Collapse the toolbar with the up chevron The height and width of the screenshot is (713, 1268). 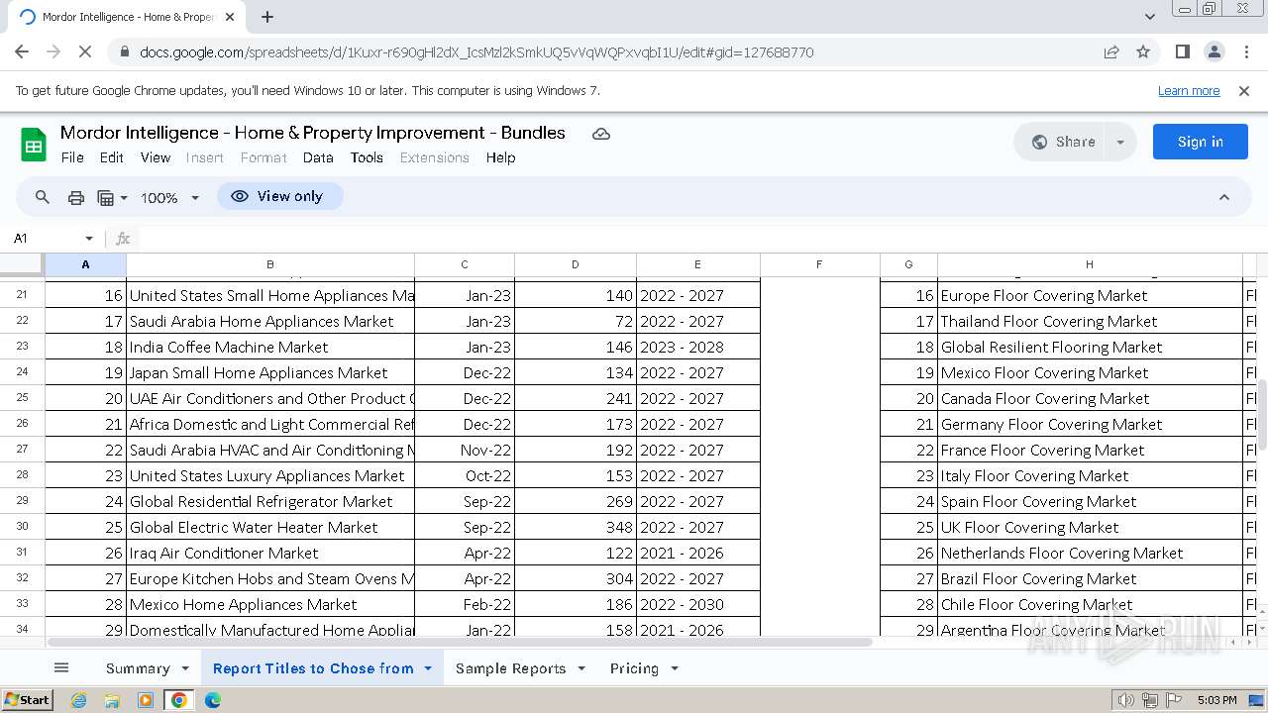(1224, 197)
